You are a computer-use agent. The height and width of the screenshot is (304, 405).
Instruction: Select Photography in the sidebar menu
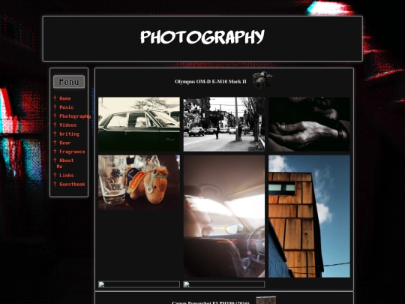click(75, 116)
